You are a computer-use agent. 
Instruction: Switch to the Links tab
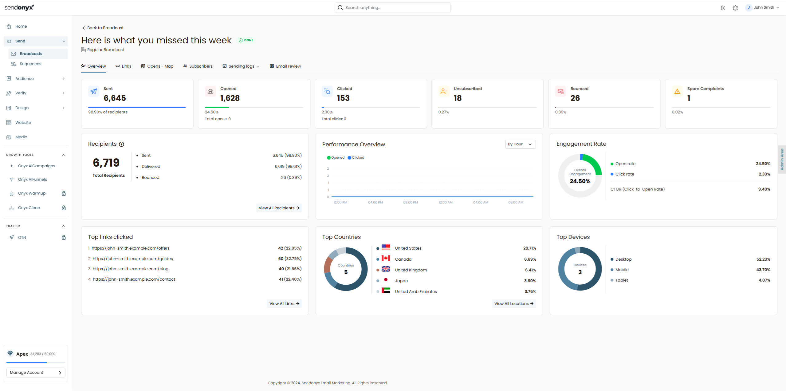(124, 66)
